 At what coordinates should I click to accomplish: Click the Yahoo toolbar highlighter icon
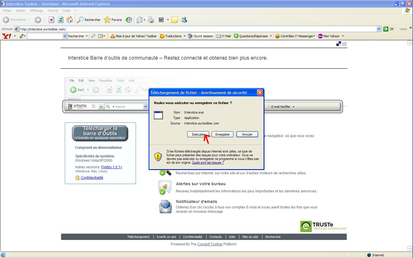point(93,36)
